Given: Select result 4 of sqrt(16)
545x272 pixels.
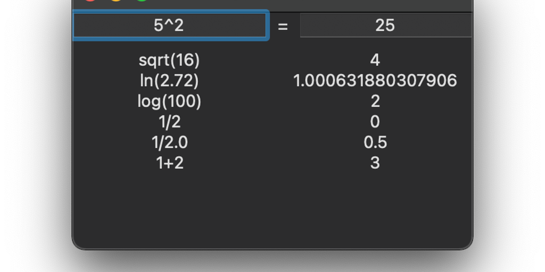Looking at the screenshot, I should point(375,60).
